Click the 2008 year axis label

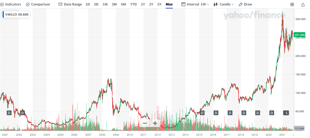pos(102,135)
